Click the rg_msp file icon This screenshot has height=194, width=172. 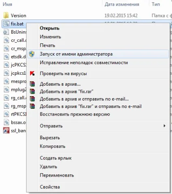coord(6,106)
